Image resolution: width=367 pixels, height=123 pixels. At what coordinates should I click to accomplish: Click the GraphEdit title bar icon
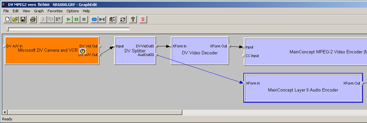click(x=4, y=4)
